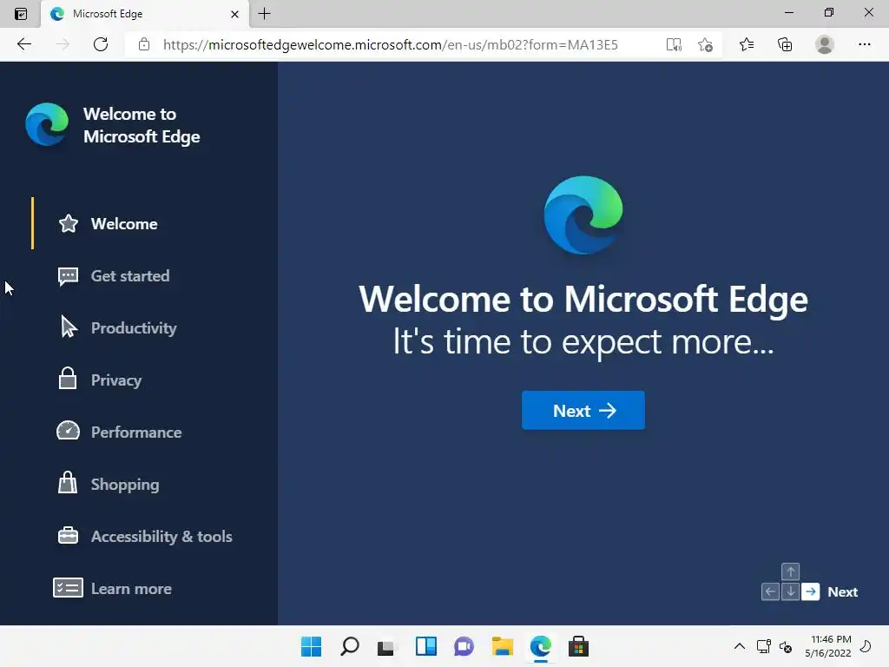Open File Explorer from taskbar

(503, 646)
